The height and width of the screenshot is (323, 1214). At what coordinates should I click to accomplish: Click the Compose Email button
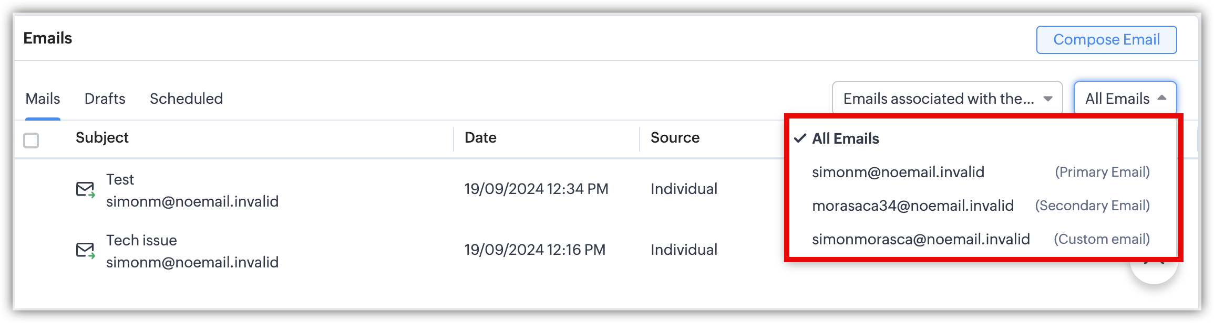pyautogui.click(x=1106, y=40)
